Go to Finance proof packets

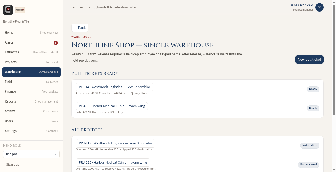click(31, 92)
